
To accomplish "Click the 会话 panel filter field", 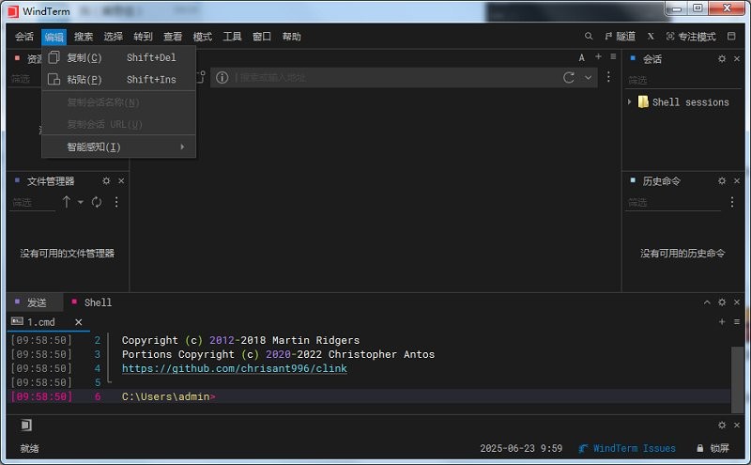I will point(683,80).
